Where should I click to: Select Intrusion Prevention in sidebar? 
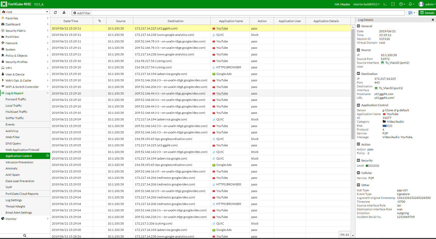(19, 162)
